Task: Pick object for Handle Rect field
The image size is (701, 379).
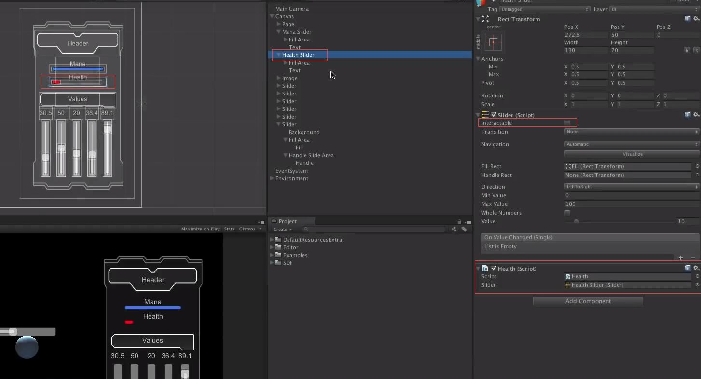Action: click(697, 175)
